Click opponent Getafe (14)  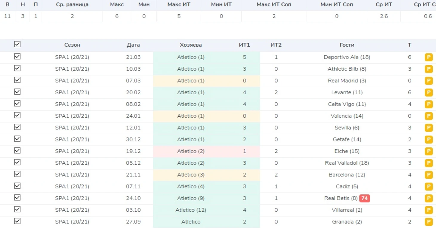point(347,140)
